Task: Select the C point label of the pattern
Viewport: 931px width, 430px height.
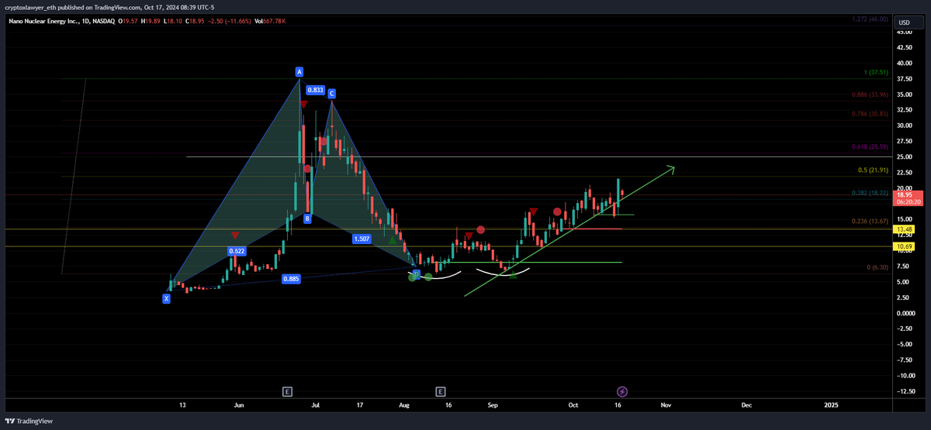Action: point(331,94)
